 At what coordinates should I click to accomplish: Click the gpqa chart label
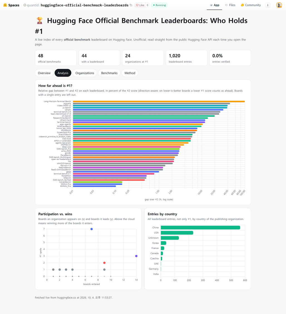[68, 172]
